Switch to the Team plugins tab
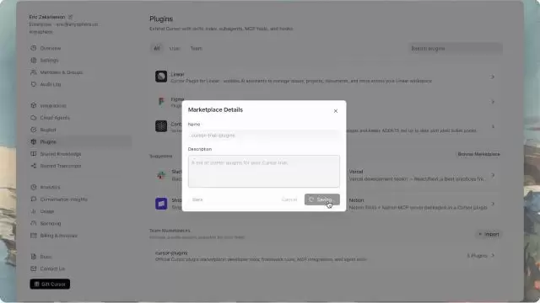Screen dimensions: 540x303 pyautogui.click(x=197, y=49)
